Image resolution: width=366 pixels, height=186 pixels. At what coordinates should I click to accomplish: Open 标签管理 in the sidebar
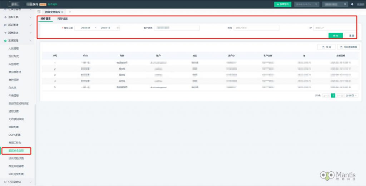click(14, 64)
